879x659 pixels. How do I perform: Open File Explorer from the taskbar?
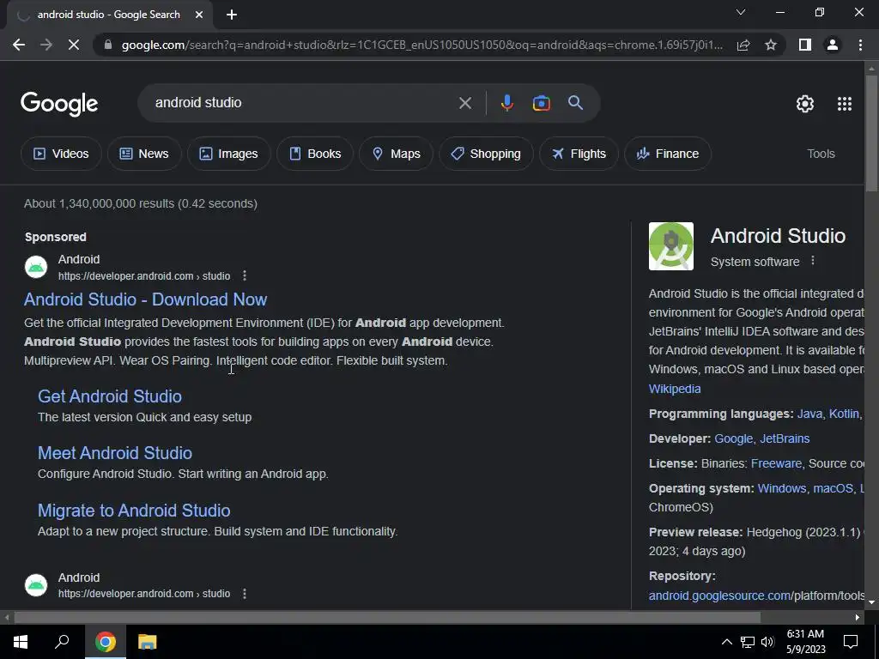tap(148, 642)
